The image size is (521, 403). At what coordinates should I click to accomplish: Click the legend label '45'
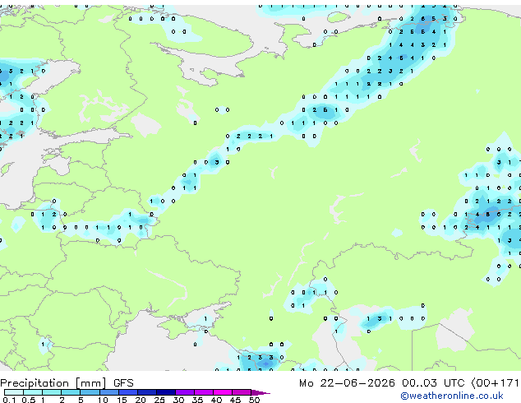pos(235,400)
